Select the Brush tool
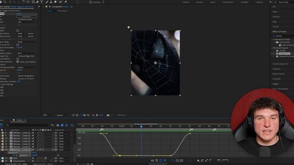 pyautogui.click(x=47, y=2)
